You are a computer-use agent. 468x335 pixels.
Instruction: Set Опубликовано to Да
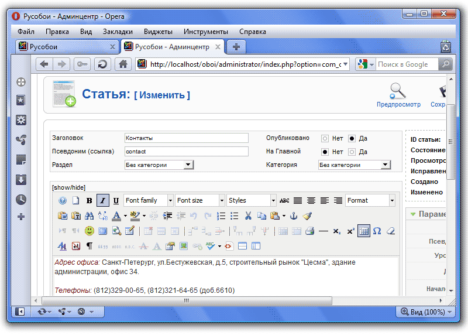point(352,139)
